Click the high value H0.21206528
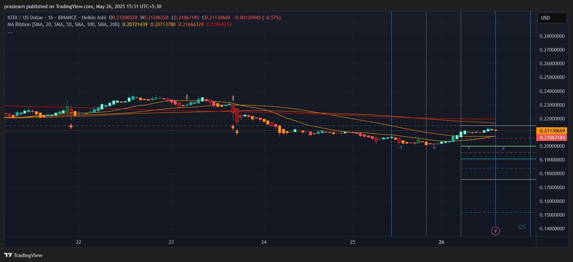 (154, 18)
